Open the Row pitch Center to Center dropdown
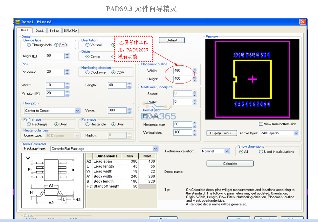Image resolution: width=318 pixels, height=222 pixels. click(77, 111)
